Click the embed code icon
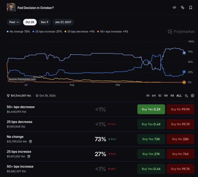 [x=174, y=8]
